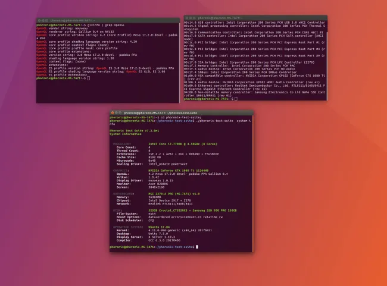Click the PCI device list terminal title bar
Image resolution: width=387 pixels, height=286 pixels.
[x=255, y=18]
